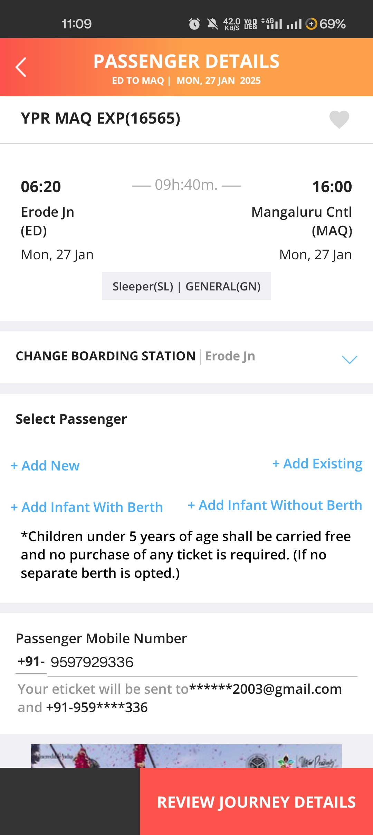The image size is (373, 835).
Task: Tap the +91 country code field
Action: tap(31, 662)
